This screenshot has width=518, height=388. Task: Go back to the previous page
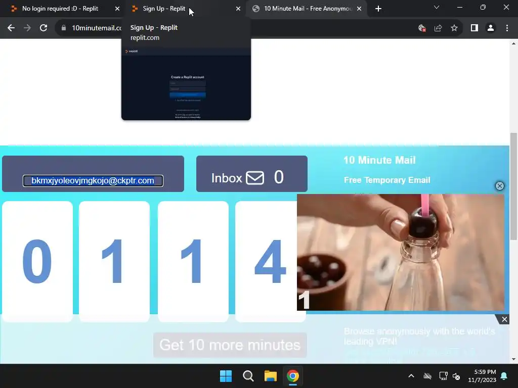click(11, 28)
